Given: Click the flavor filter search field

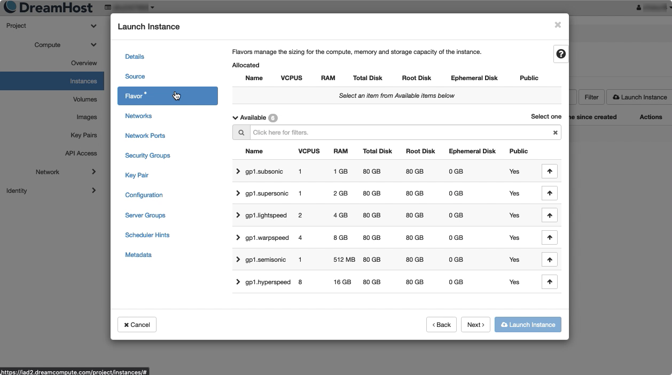Looking at the screenshot, I should 401,132.
